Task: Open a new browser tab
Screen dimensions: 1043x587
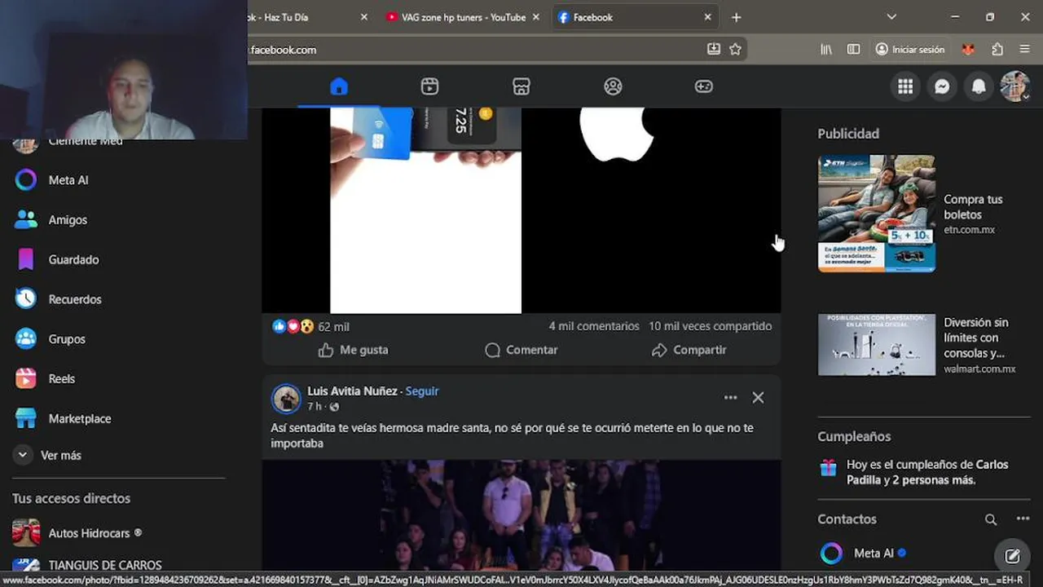Action: point(736,17)
